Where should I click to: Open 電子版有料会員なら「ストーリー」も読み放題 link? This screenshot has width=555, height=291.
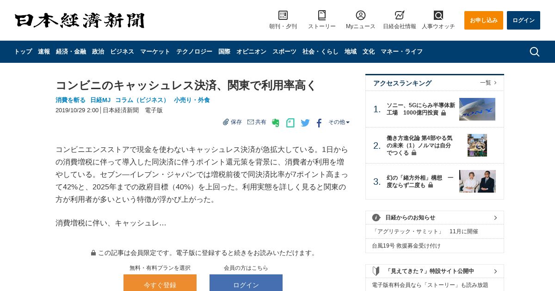pos(430,285)
